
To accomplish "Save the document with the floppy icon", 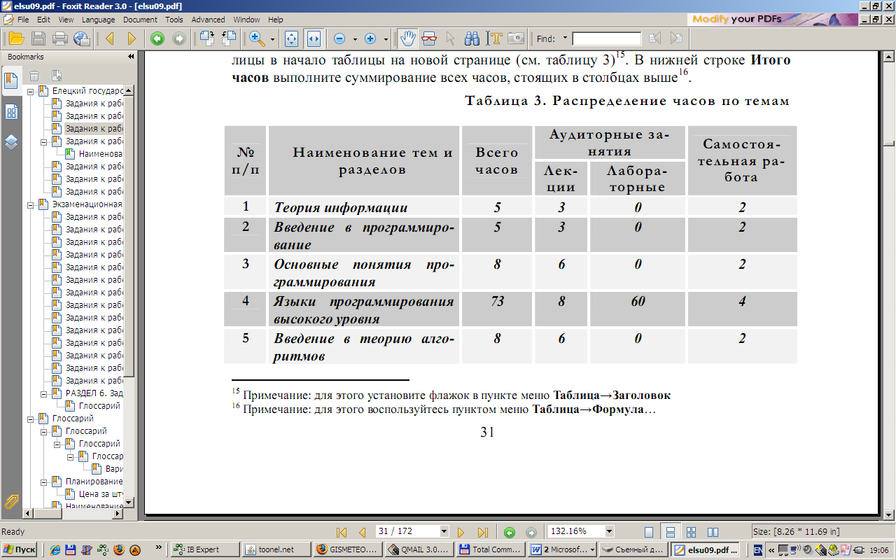I will (x=38, y=38).
